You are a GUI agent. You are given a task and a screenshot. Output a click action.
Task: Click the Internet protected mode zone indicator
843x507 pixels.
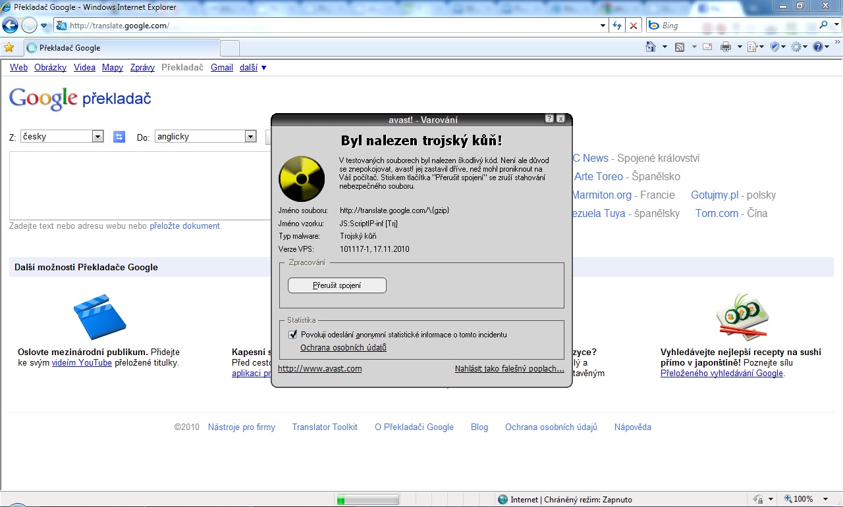pyautogui.click(x=565, y=499)
